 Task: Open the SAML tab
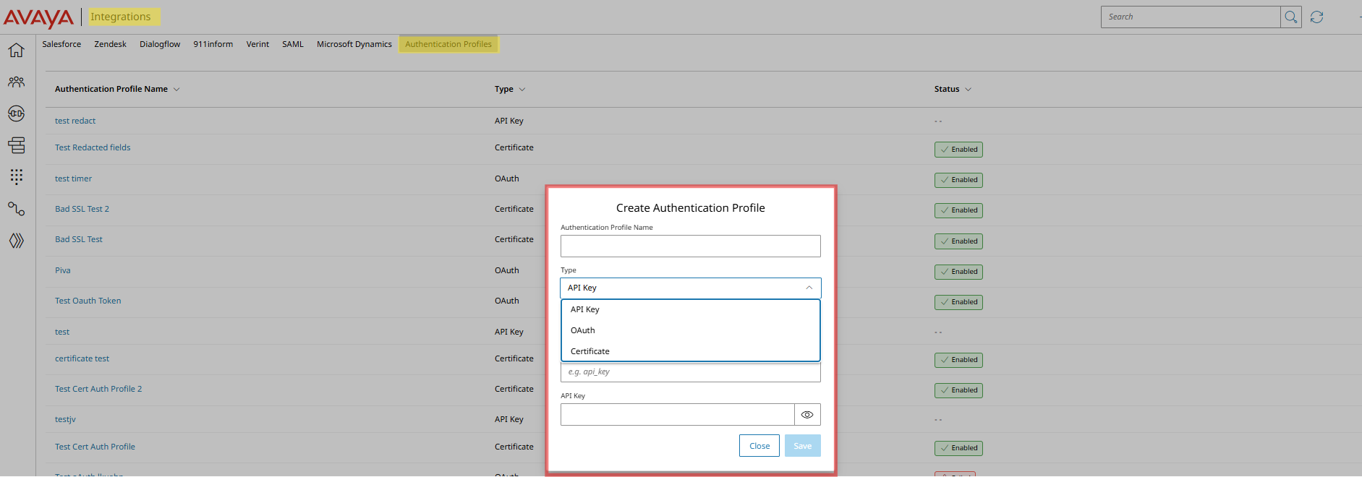[293, 44]
